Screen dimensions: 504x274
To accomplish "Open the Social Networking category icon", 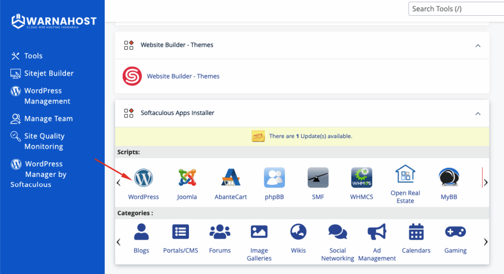I will pyautogui.click(x=338, y=232).
